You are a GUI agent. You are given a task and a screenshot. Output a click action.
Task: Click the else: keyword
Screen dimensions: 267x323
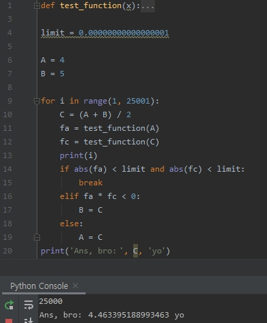tap(71, 224)
